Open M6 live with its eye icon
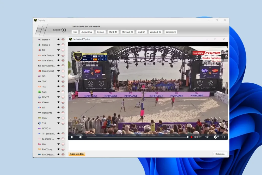Screen dimensions: 262x175 pyautogui.click(x=58, y=50)
